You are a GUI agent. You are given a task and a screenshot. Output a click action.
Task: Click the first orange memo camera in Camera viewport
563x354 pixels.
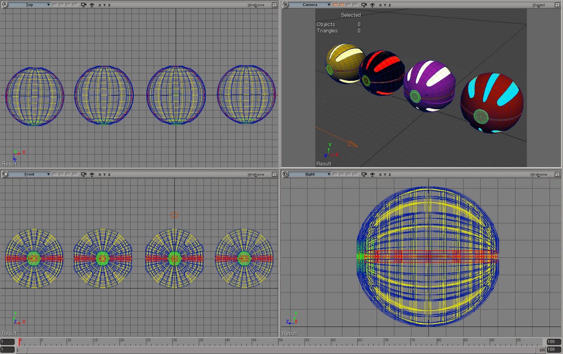(x=335, y=5)
